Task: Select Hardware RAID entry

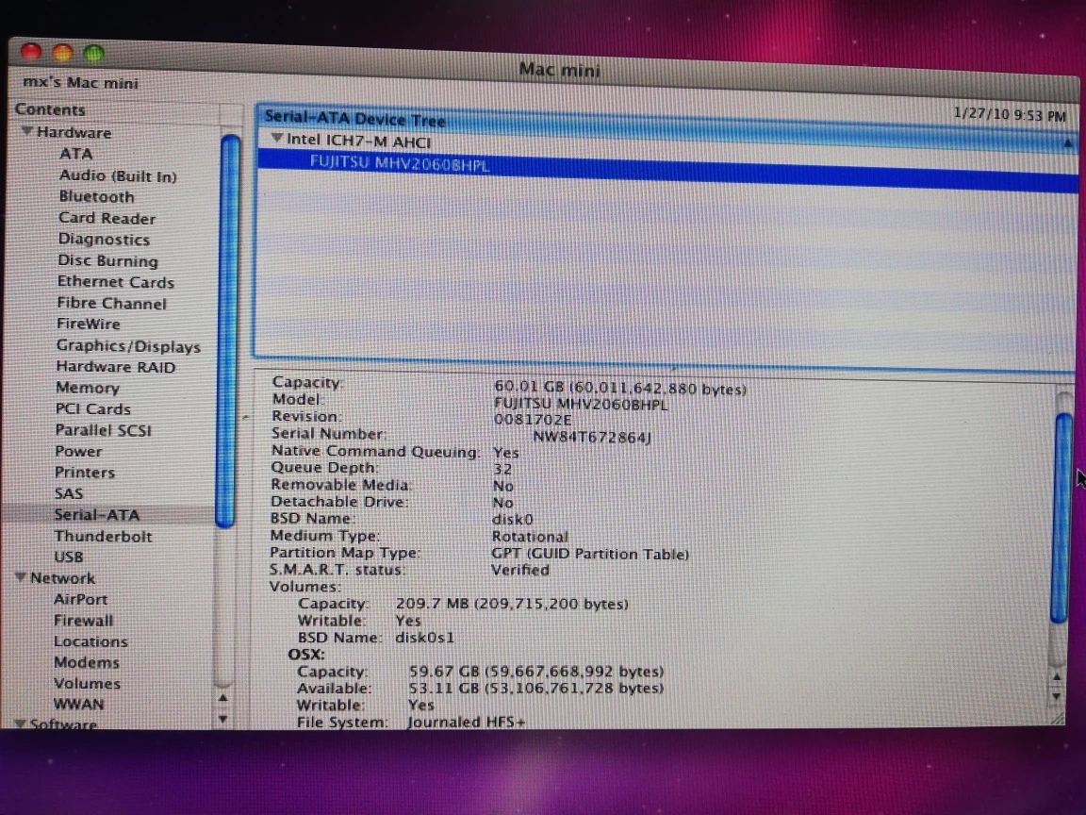Action: coord(116,367)
